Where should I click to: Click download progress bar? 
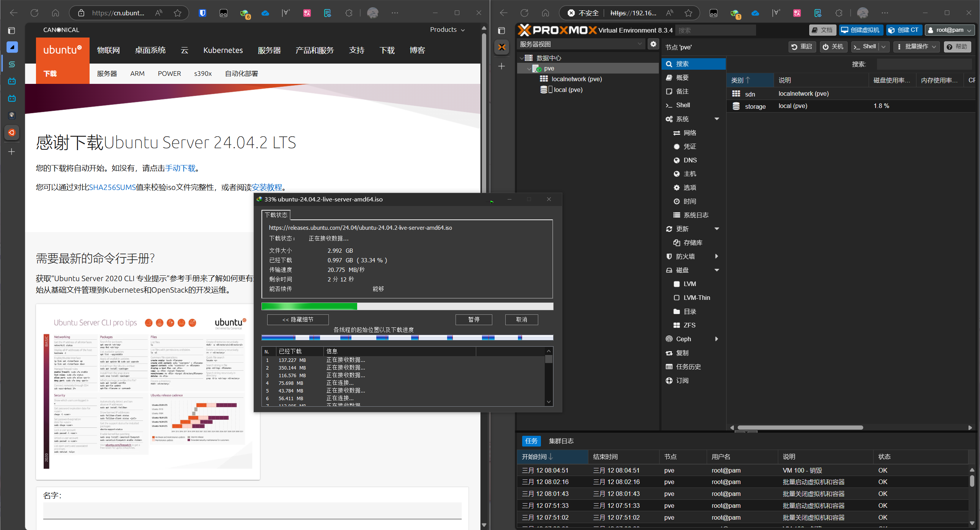click(407, 306)
